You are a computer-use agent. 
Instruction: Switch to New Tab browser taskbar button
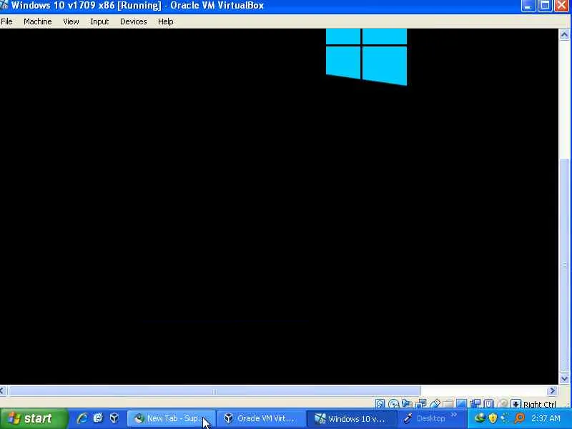point(172,418)
